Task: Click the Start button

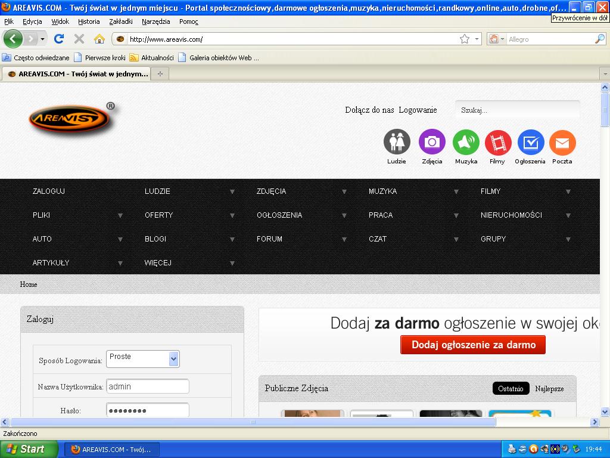Action: 28,449
